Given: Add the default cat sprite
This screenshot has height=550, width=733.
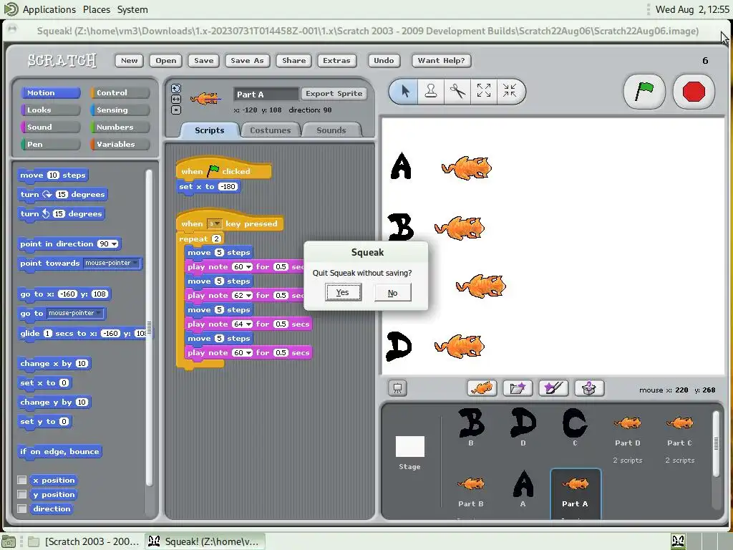Looking at the screenshot, I should pyautogui.click(x=482, y=388).
